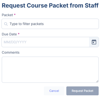The height and width of the screenshot is (98, 101).
Task: Click the word Course in the heading
Action: pyautogui.click(x=37, y=5)
